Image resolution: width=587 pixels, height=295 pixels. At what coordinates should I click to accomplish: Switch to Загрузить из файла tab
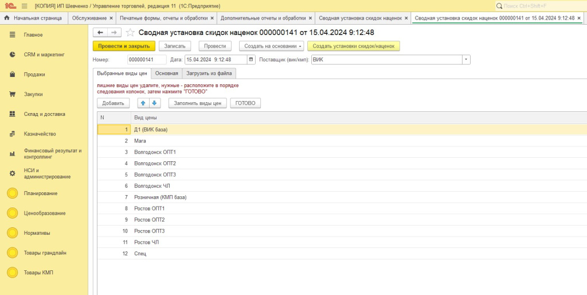(210, 73)
